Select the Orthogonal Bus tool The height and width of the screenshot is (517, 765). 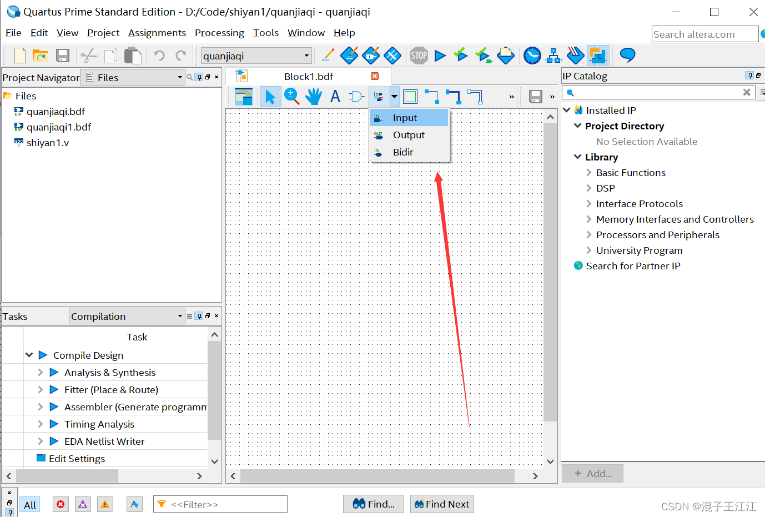[x=454, y=97]
